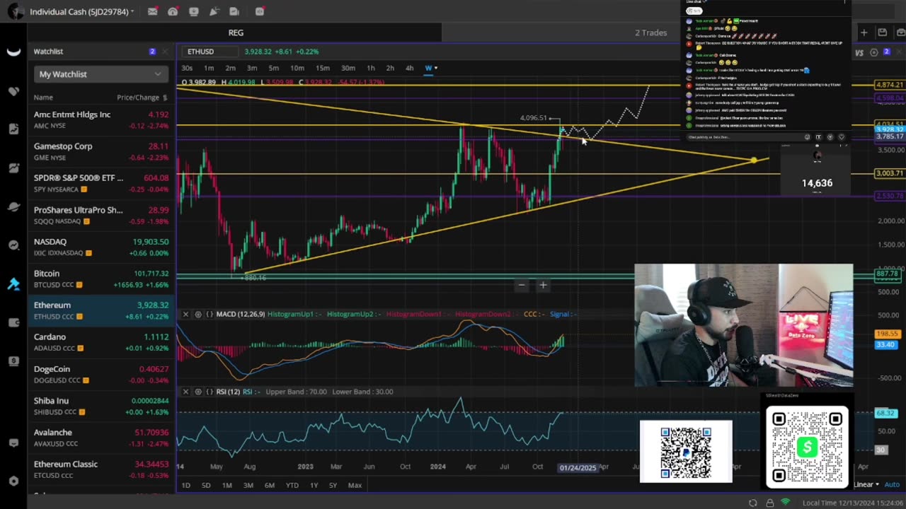
Task: Remove the MACD indicator with its X
Action: (x=185, y=314)
